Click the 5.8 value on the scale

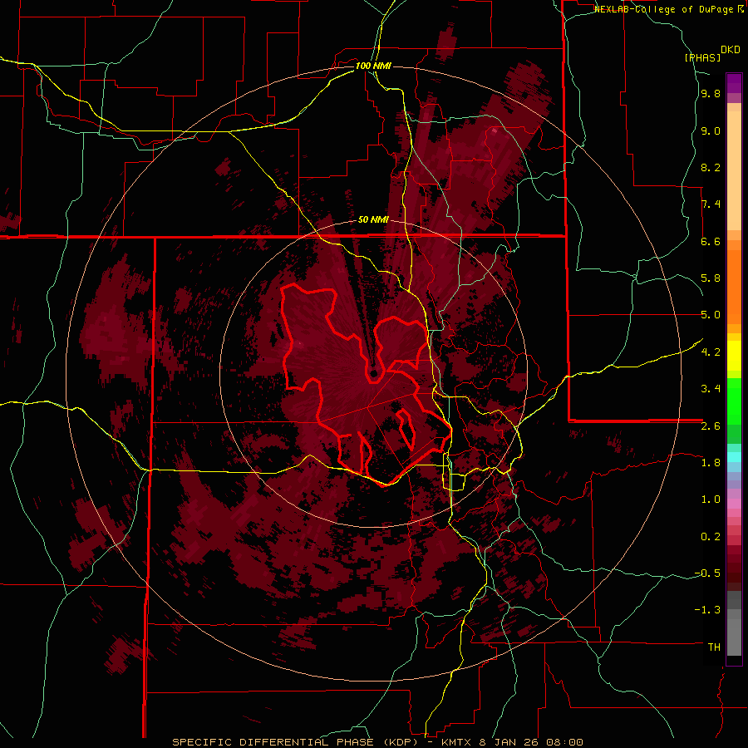point(711,278)
